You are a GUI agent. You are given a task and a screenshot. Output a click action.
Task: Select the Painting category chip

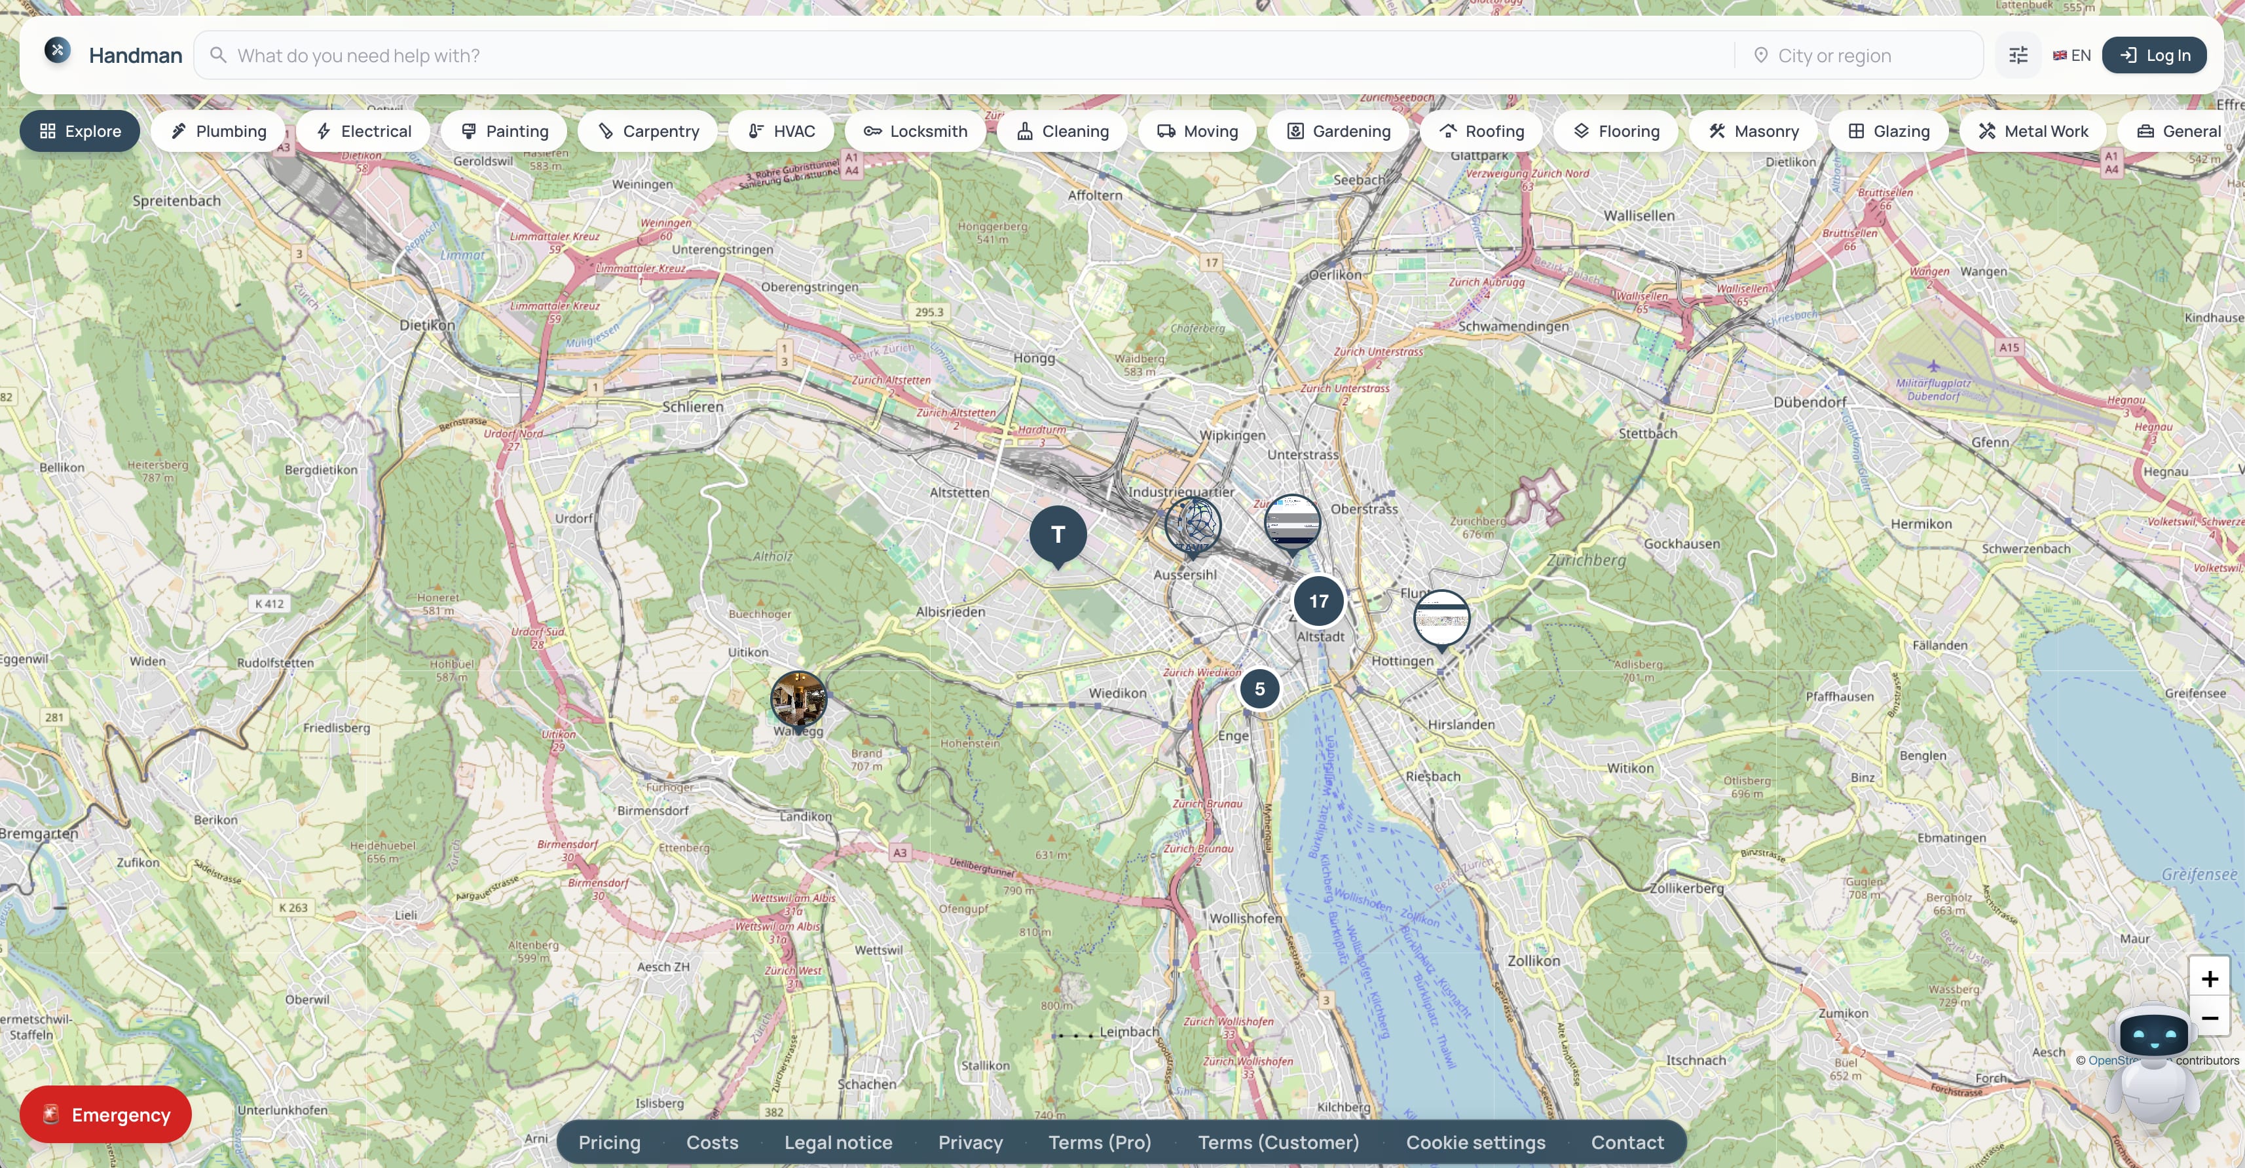[x=505, y=131]
